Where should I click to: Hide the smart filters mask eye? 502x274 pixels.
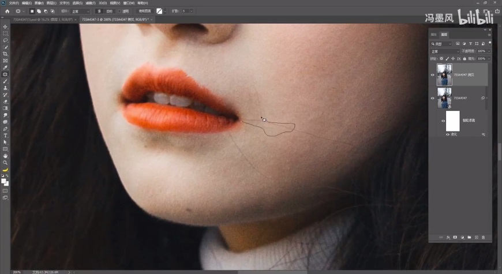[443, 121]
